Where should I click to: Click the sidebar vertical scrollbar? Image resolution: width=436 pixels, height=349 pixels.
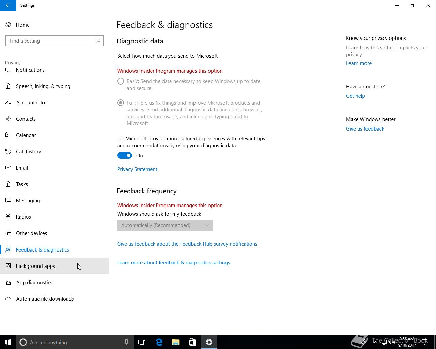tap(108, 229)
